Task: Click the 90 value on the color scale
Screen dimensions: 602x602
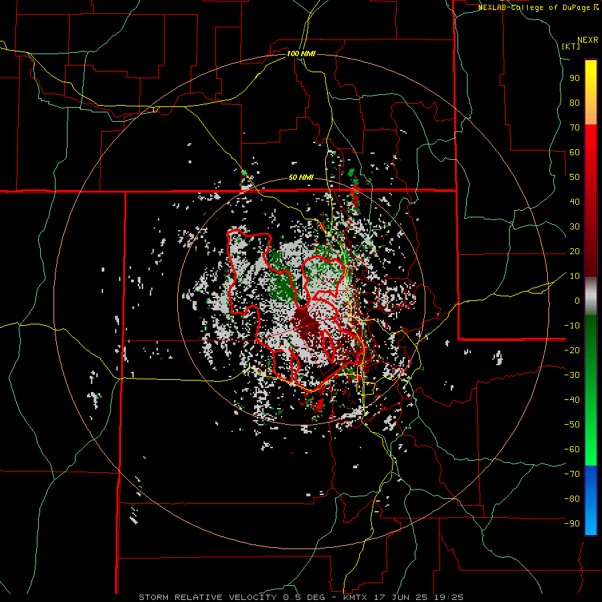Action: click(575, 78)
